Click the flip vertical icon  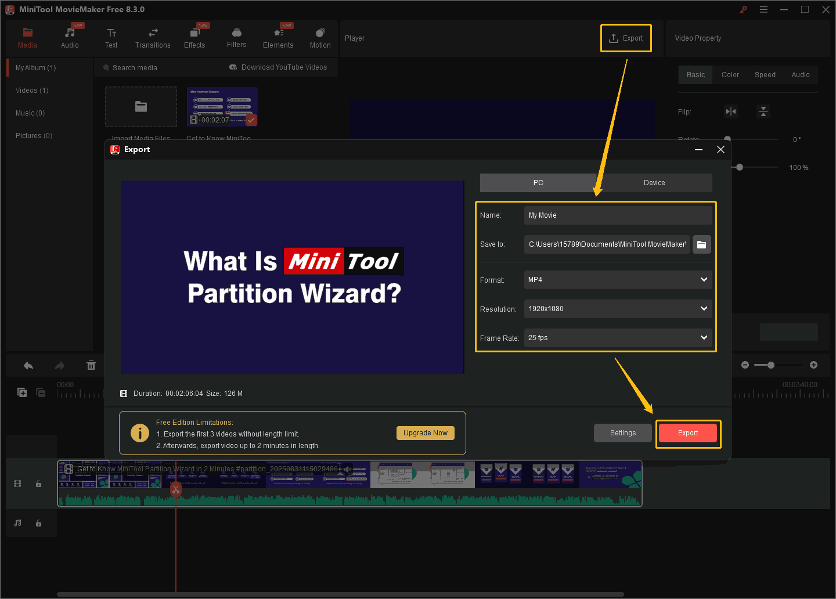tap(763, 111)
